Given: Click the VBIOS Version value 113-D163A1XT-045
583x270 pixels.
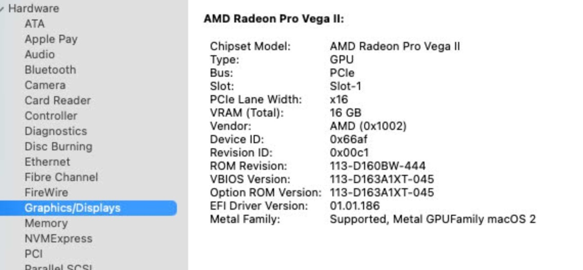Looking at the screenshot, I should [x=382, y=179].
